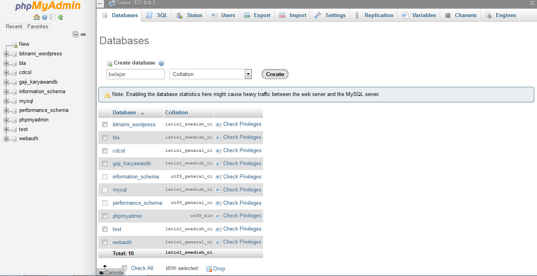Open phpMyAdmin documentation via the question mark icon
Viewport: 537px width, 276px height.
(44, 17)
